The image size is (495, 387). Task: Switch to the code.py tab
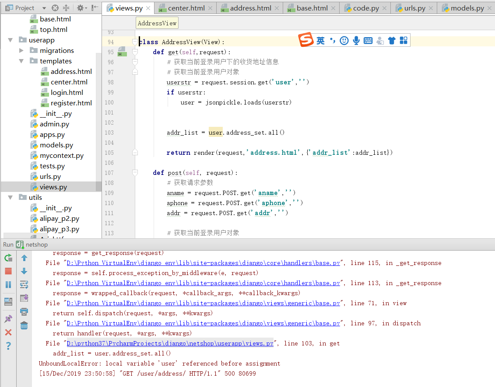click(x=366, y=8)
